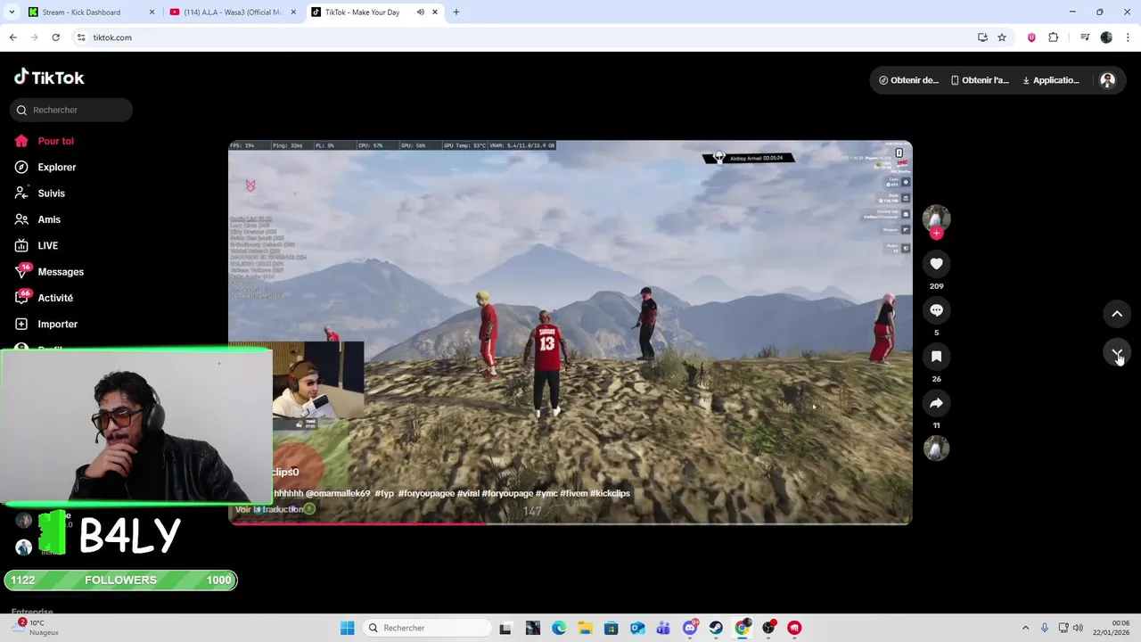Share the video with the arrow icon
This screenshot has width=1141, height=642.
click(x=936, y=403)
